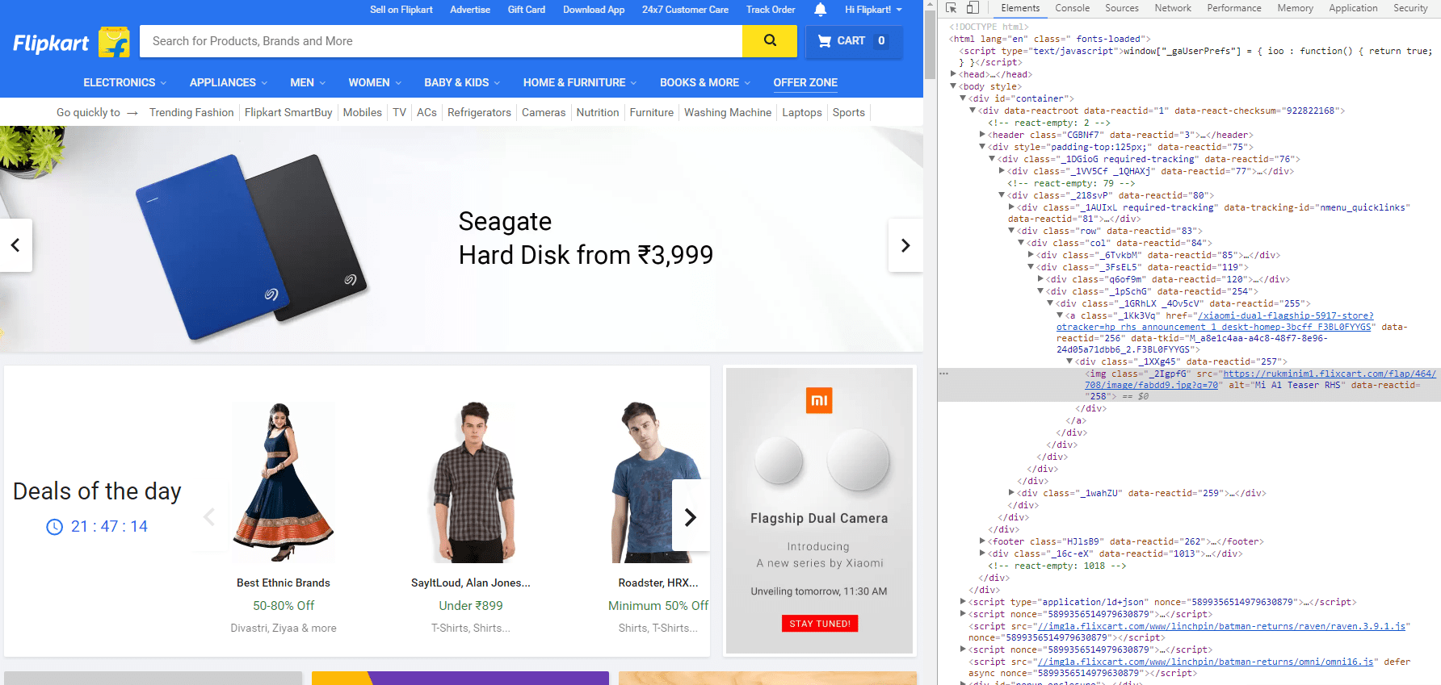Switch to the Console tab in DevTools
The height and width of the screenshot is (685, 1441).
point(1072,8)
